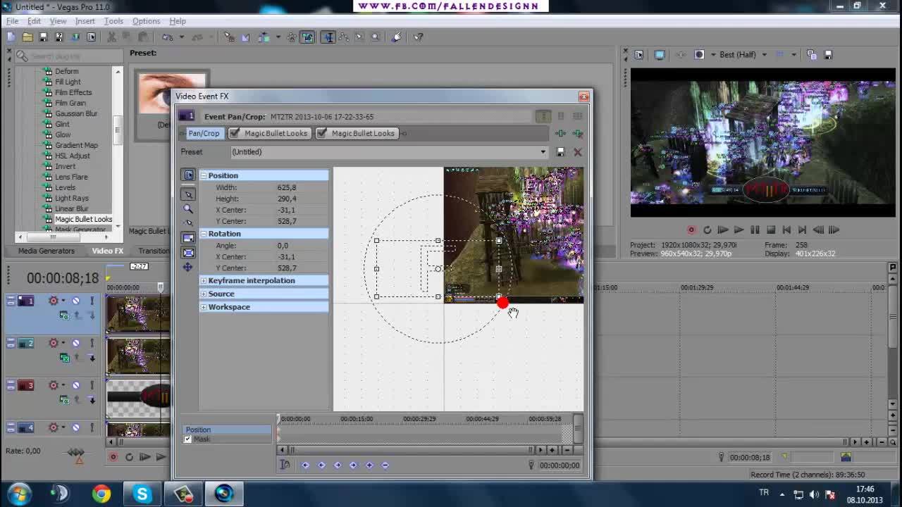
Task: Create a new project from main toolbar
Action: [x=12, y=37]
